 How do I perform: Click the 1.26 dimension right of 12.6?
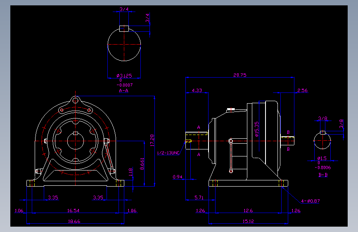tap(296, 211)
